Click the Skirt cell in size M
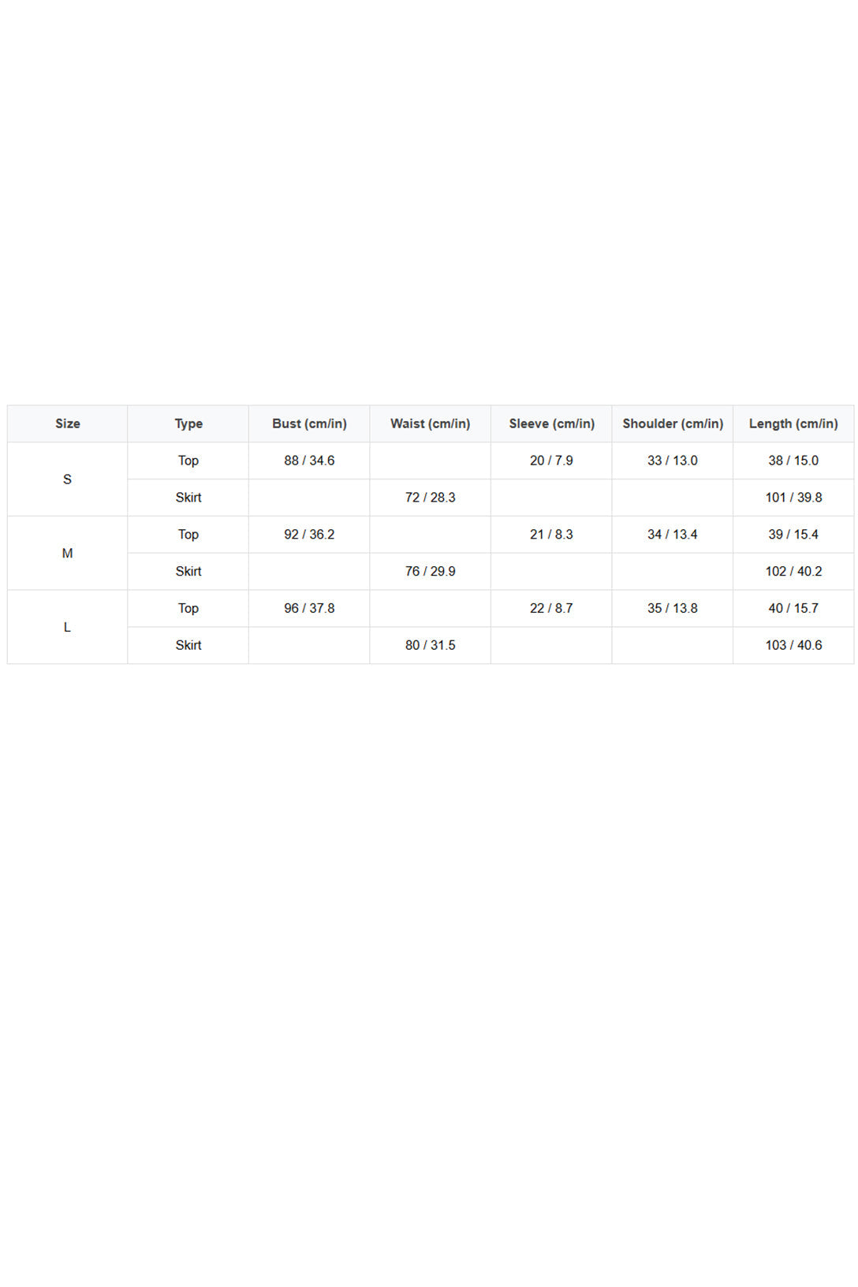 tap(188, 572)
